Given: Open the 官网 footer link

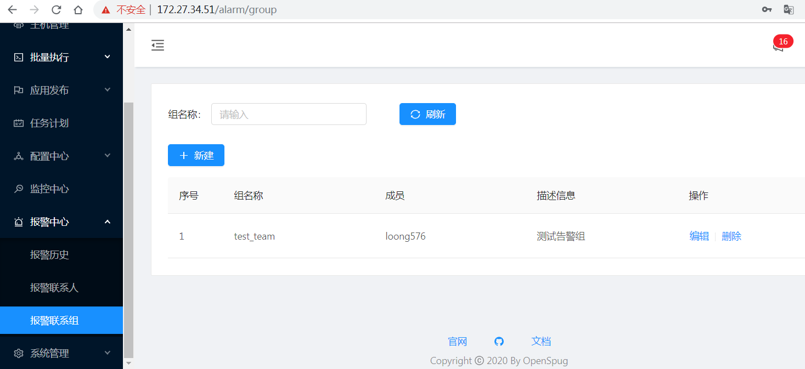Looking at the screenshot, I should pyautogui.click(x=457, y=341).
